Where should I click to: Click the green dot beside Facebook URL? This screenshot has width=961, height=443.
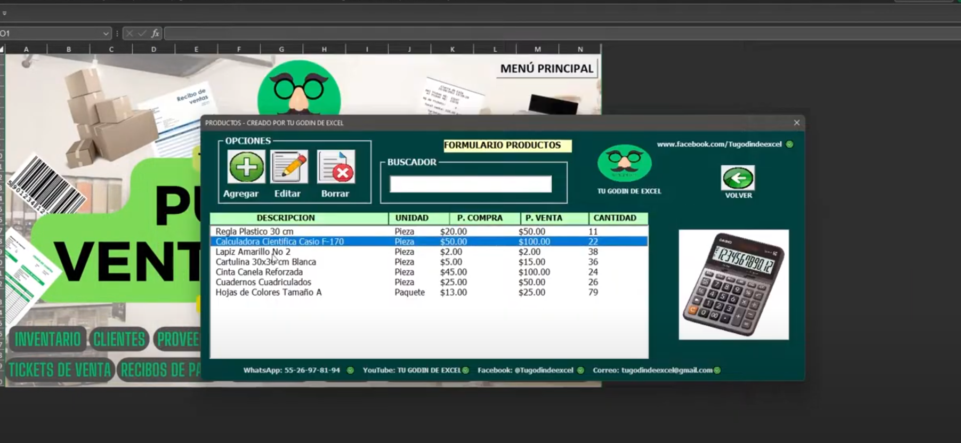789,144
